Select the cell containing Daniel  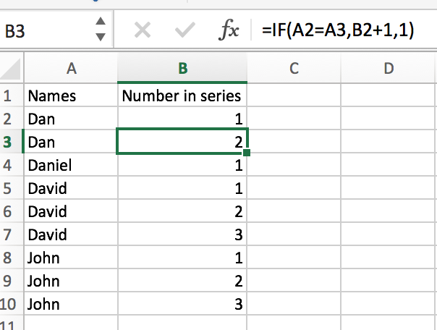point(71,165)
